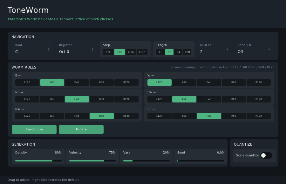Screen dimensions: 286x184
Task: Open the Register dropdown showing Oct 0
Action: [x=76, y=49]
